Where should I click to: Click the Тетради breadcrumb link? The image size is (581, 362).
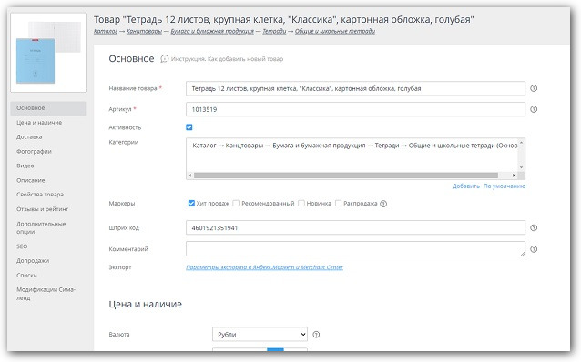275,31
